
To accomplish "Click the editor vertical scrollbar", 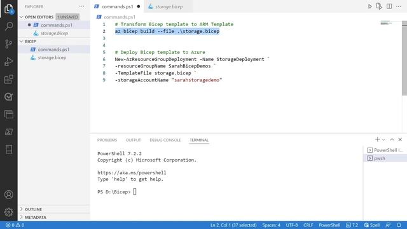I will point(404,59).
